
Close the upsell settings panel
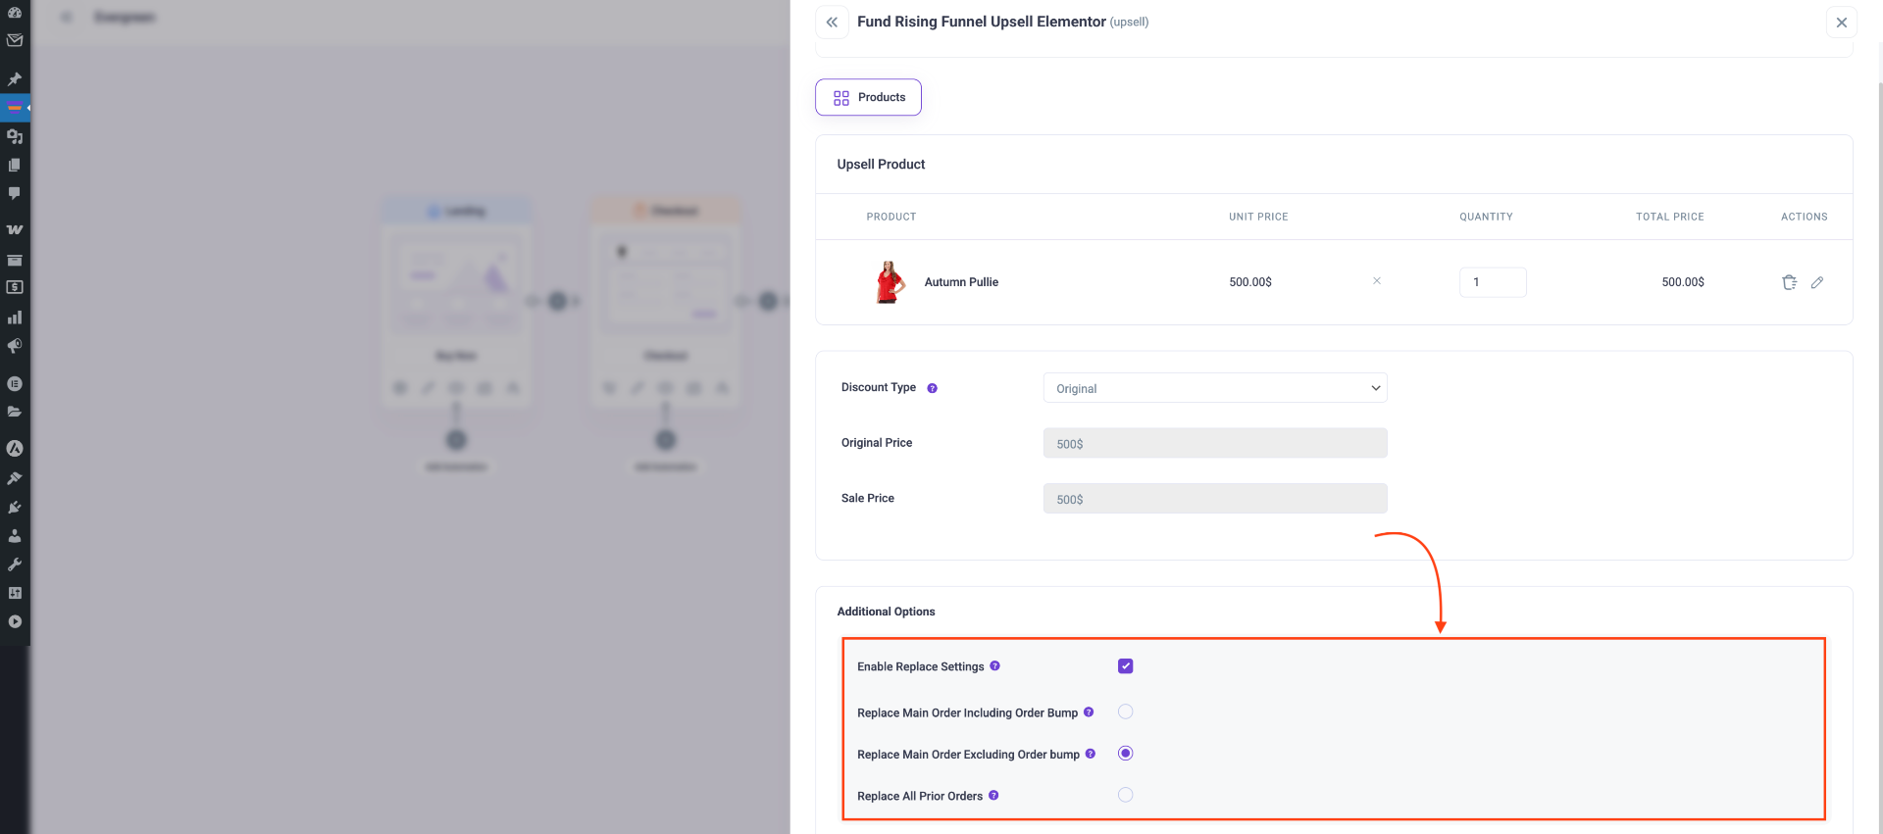pos(1841,23)
